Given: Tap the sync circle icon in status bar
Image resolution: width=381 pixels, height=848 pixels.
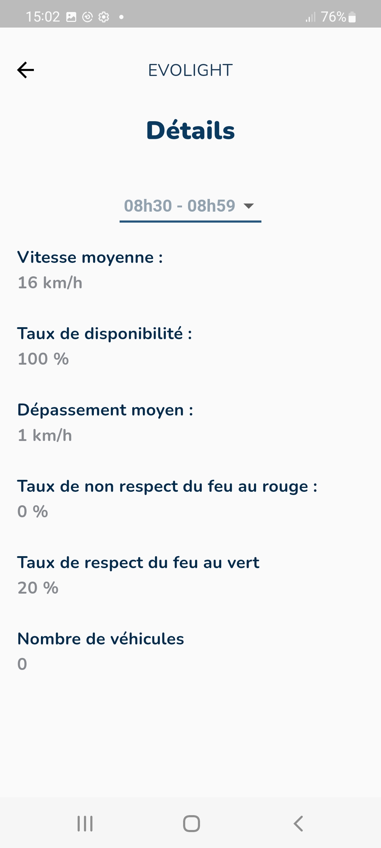Looking at the screenshot, I should click(87, 17).
